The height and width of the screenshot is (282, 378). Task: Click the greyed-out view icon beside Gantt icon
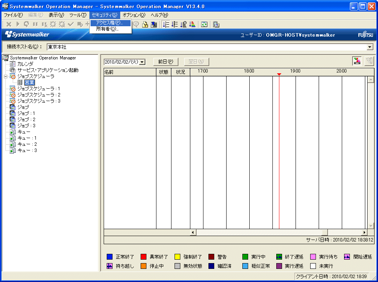click(x=369, y=61)
